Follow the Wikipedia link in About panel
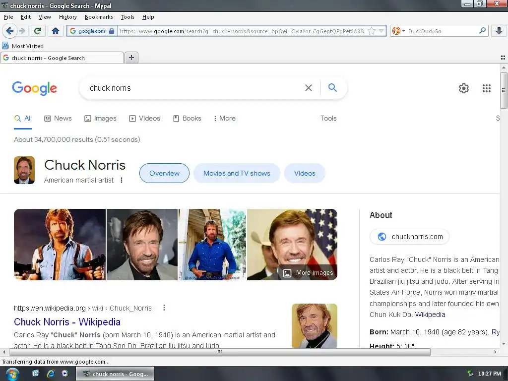The height and width of the screenshot is (381, 508). [430, 314]
